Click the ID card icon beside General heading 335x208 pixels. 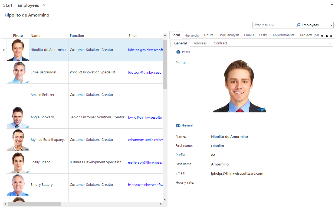pos(178,126)
